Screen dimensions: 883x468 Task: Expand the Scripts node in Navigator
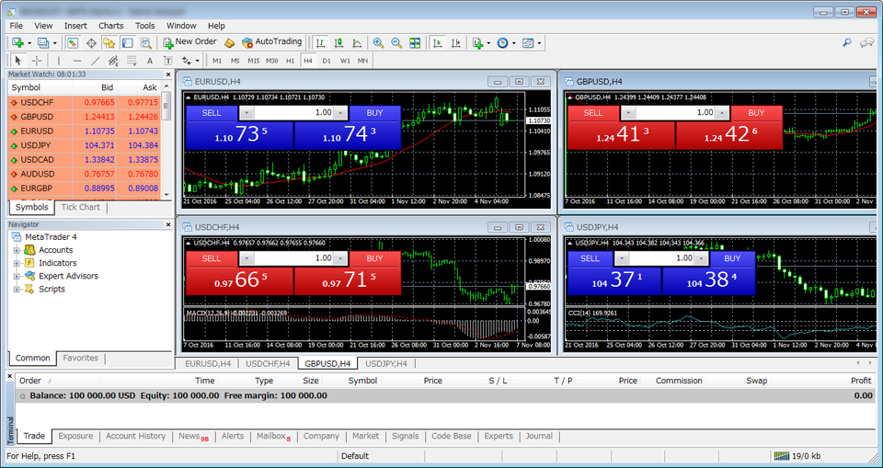(17, 289)
